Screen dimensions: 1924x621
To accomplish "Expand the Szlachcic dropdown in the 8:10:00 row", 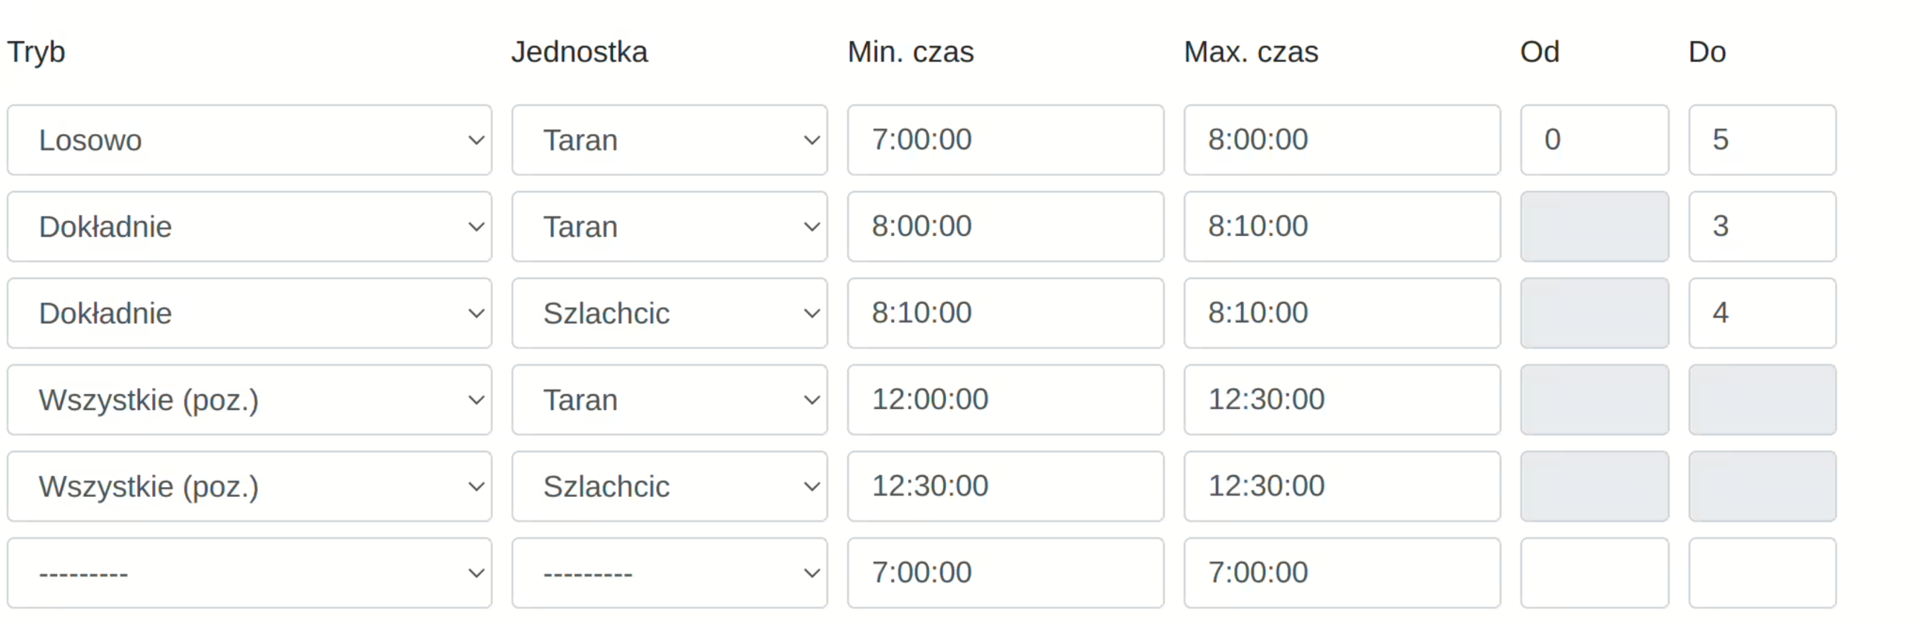I will 669,313.
